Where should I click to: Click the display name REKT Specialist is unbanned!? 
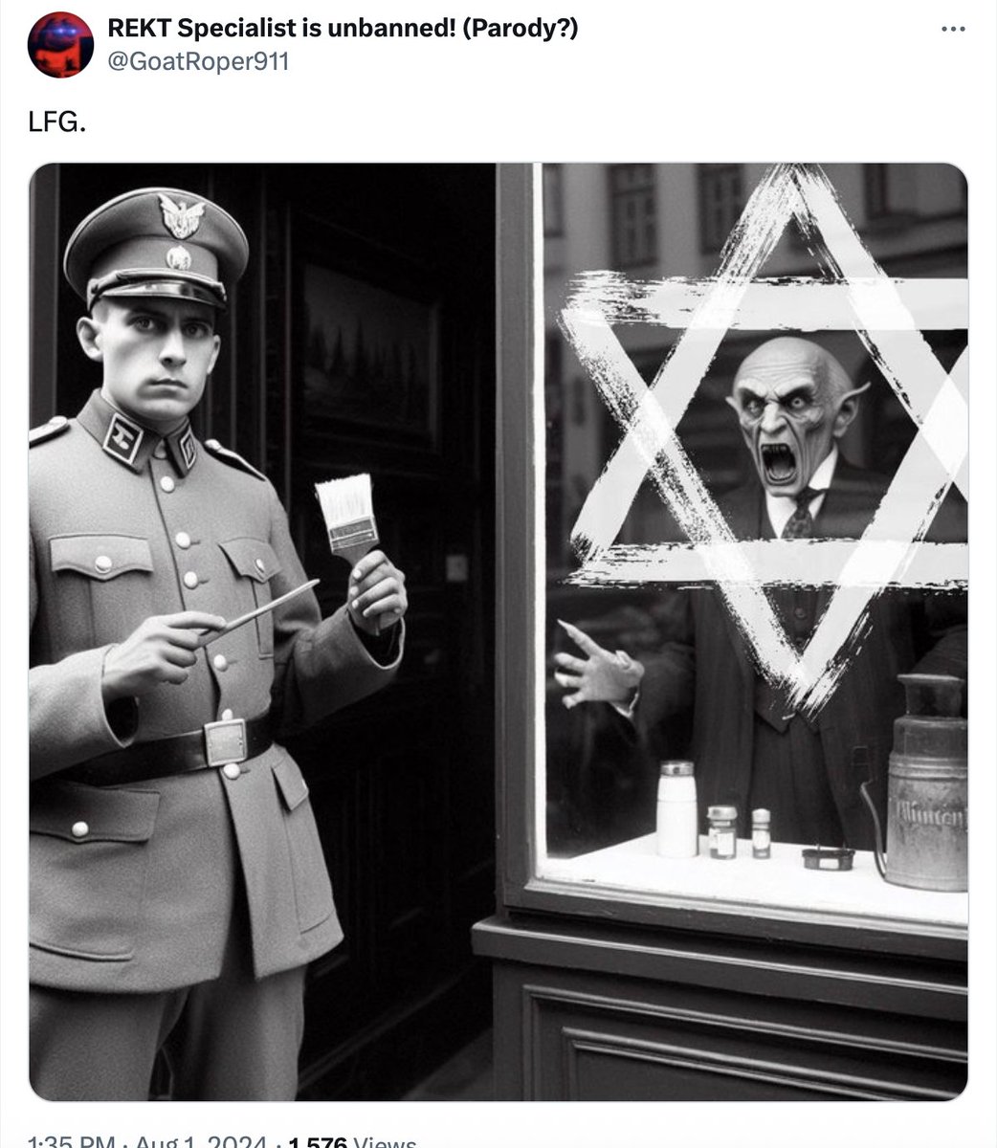(x=281, y=29)
